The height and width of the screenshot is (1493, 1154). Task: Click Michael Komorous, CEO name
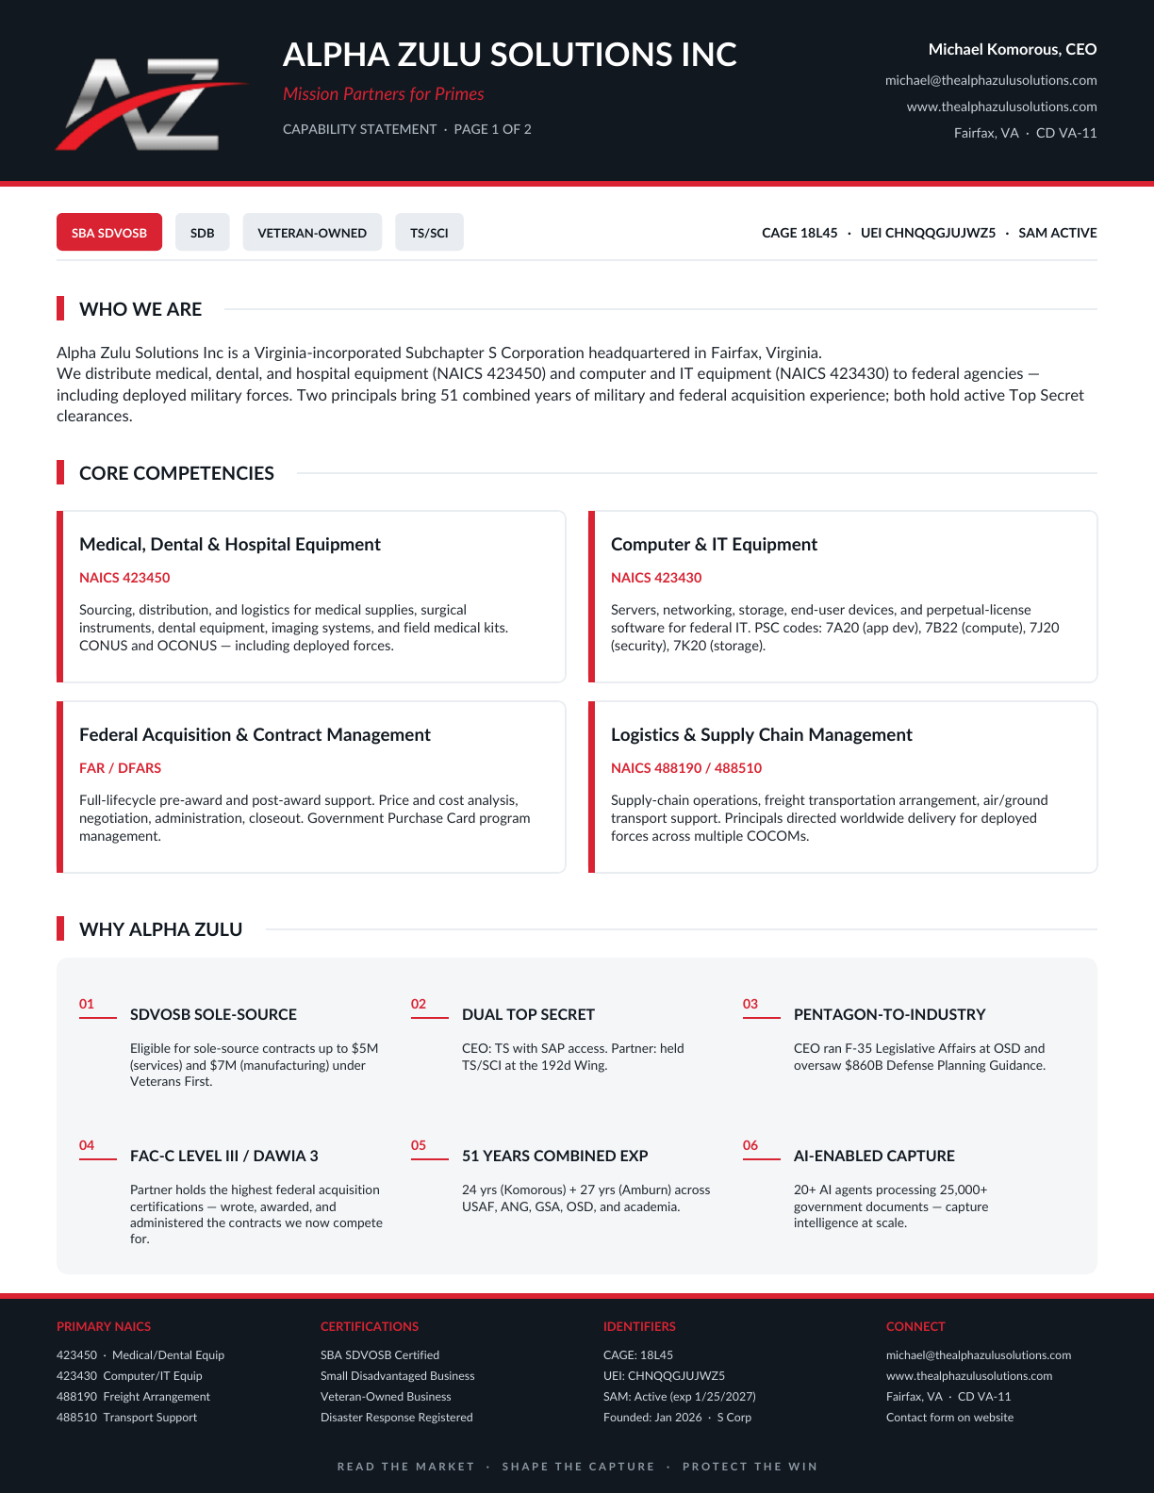(x=1013, y=49)
